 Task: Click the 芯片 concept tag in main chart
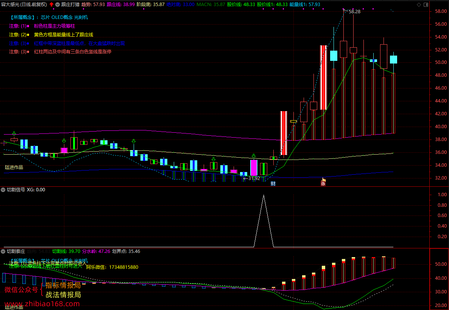coord(45,17)
